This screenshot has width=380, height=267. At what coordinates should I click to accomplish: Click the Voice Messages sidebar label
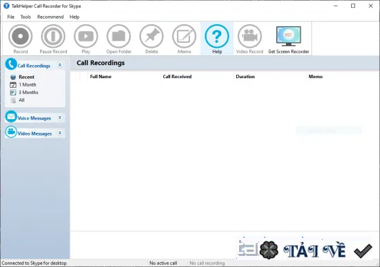click(x=34, y=118)
